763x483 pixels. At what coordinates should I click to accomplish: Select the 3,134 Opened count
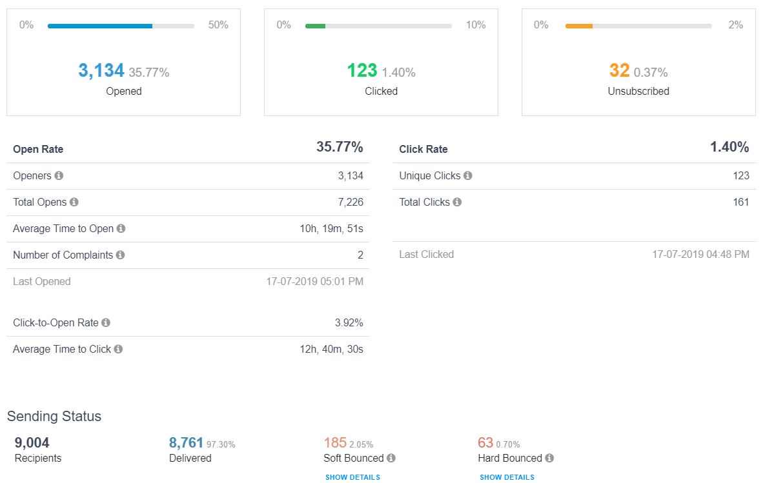(101, 70)
